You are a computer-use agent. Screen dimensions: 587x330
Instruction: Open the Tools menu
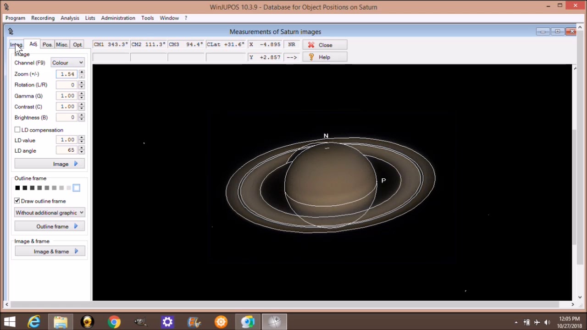pyautogui.click(x=147, y=18)
